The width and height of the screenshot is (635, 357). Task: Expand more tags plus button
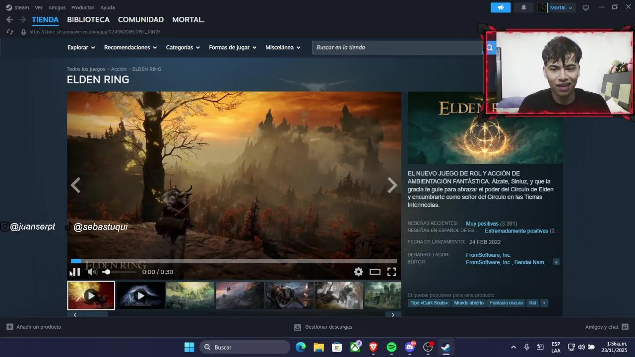[544, 303]
